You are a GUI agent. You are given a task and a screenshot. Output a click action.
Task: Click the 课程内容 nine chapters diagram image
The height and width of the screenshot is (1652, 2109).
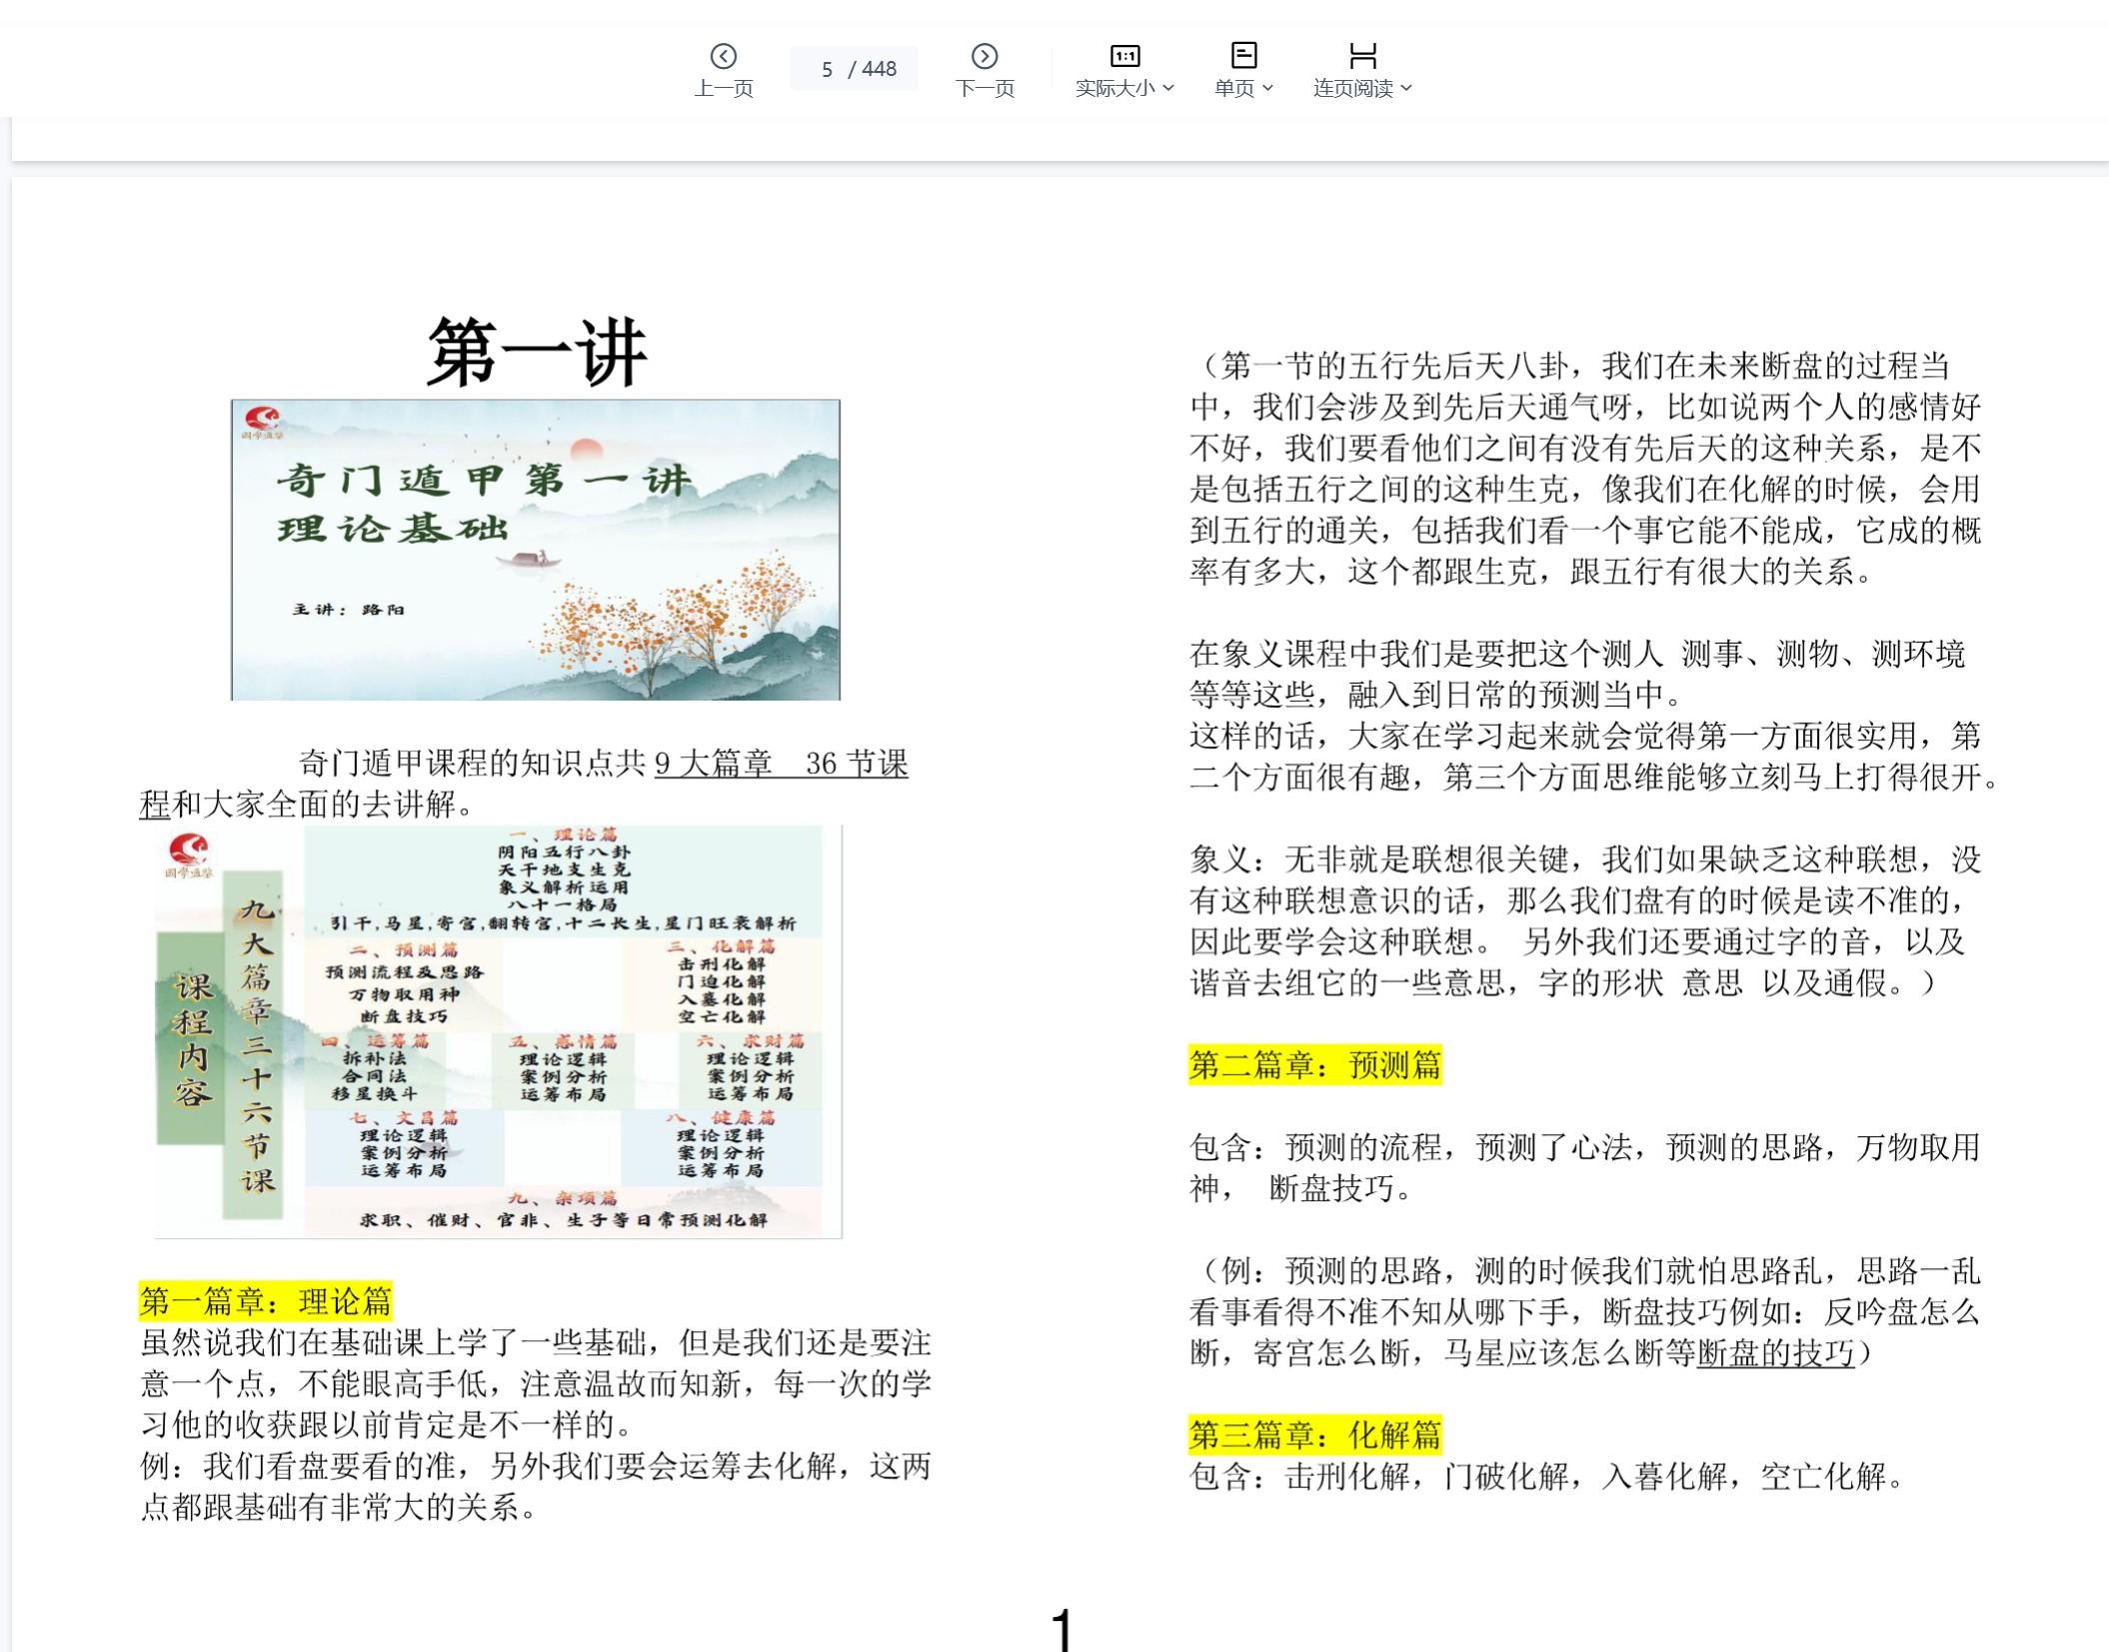pyautogui.click(x=498, y=1031)
